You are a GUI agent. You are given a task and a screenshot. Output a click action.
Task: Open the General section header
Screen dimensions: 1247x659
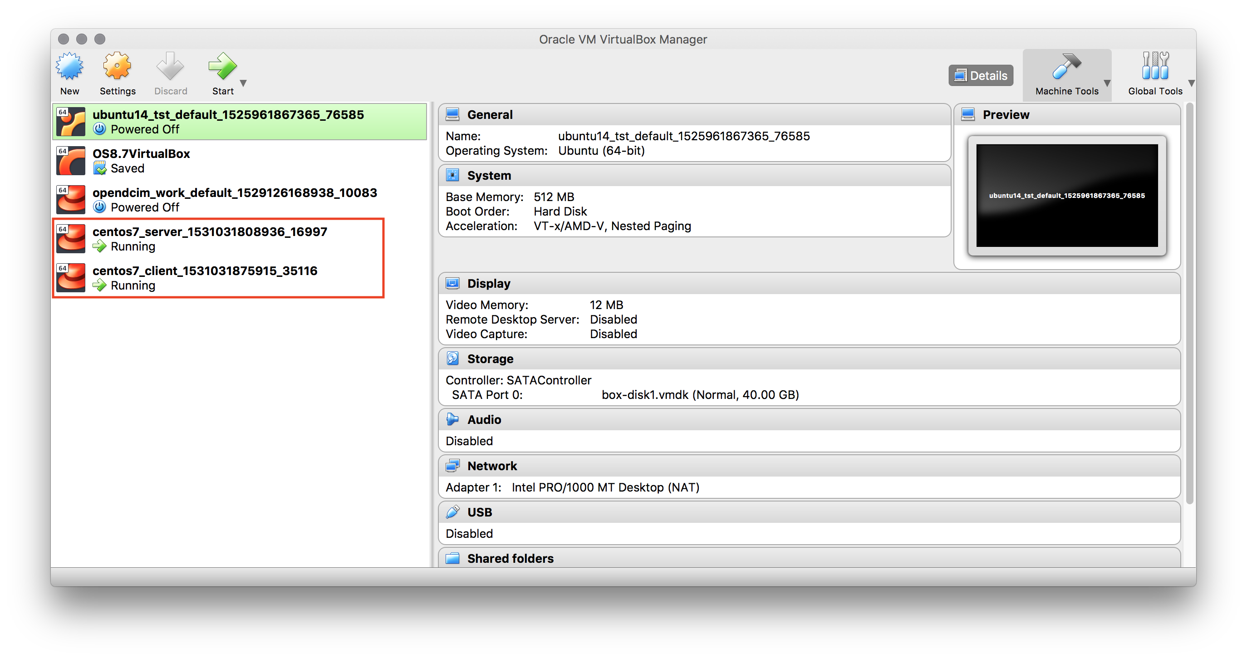[694, 115]
